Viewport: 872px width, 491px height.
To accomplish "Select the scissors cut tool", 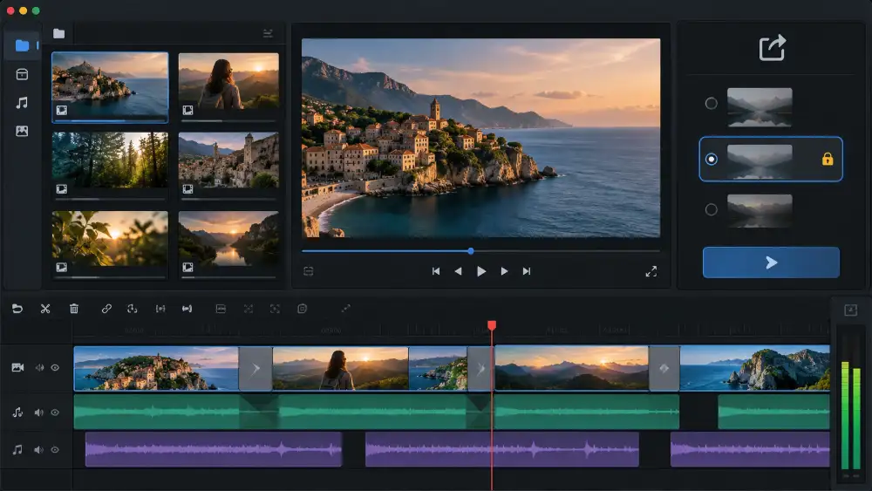I will tap(45, 309).
